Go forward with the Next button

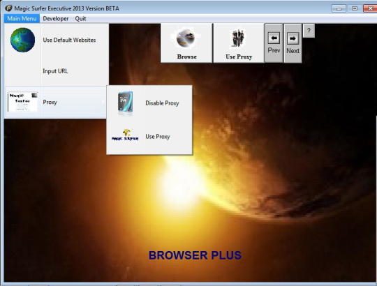point(293,43)
